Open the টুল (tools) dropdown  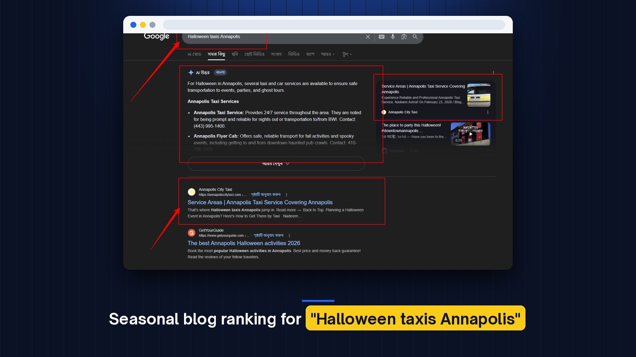point(347,54)
